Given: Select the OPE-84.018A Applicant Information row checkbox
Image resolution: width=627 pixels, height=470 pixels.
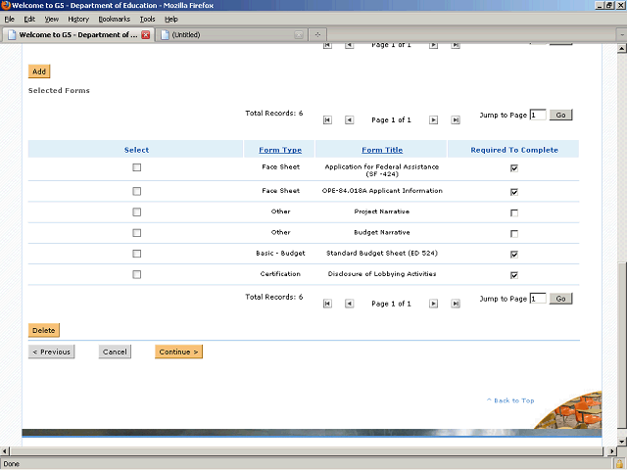Looking at the screenshot, I should [x=137, y=192].
